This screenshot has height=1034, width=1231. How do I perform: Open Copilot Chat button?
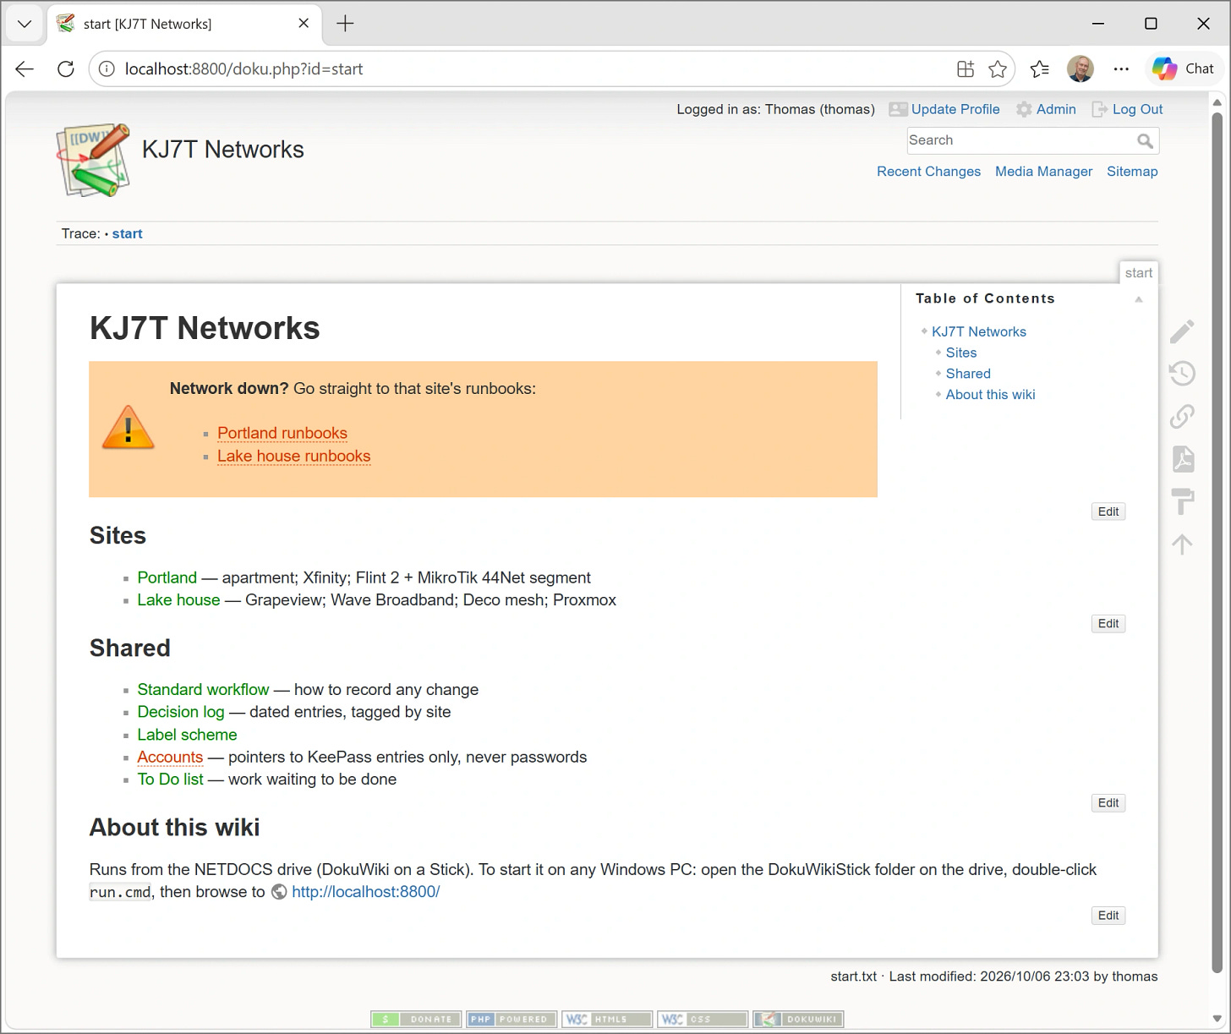tap(1184, 68)
